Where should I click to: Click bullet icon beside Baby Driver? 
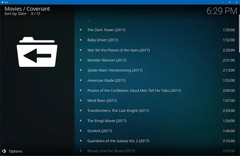[x=81, y=40]
